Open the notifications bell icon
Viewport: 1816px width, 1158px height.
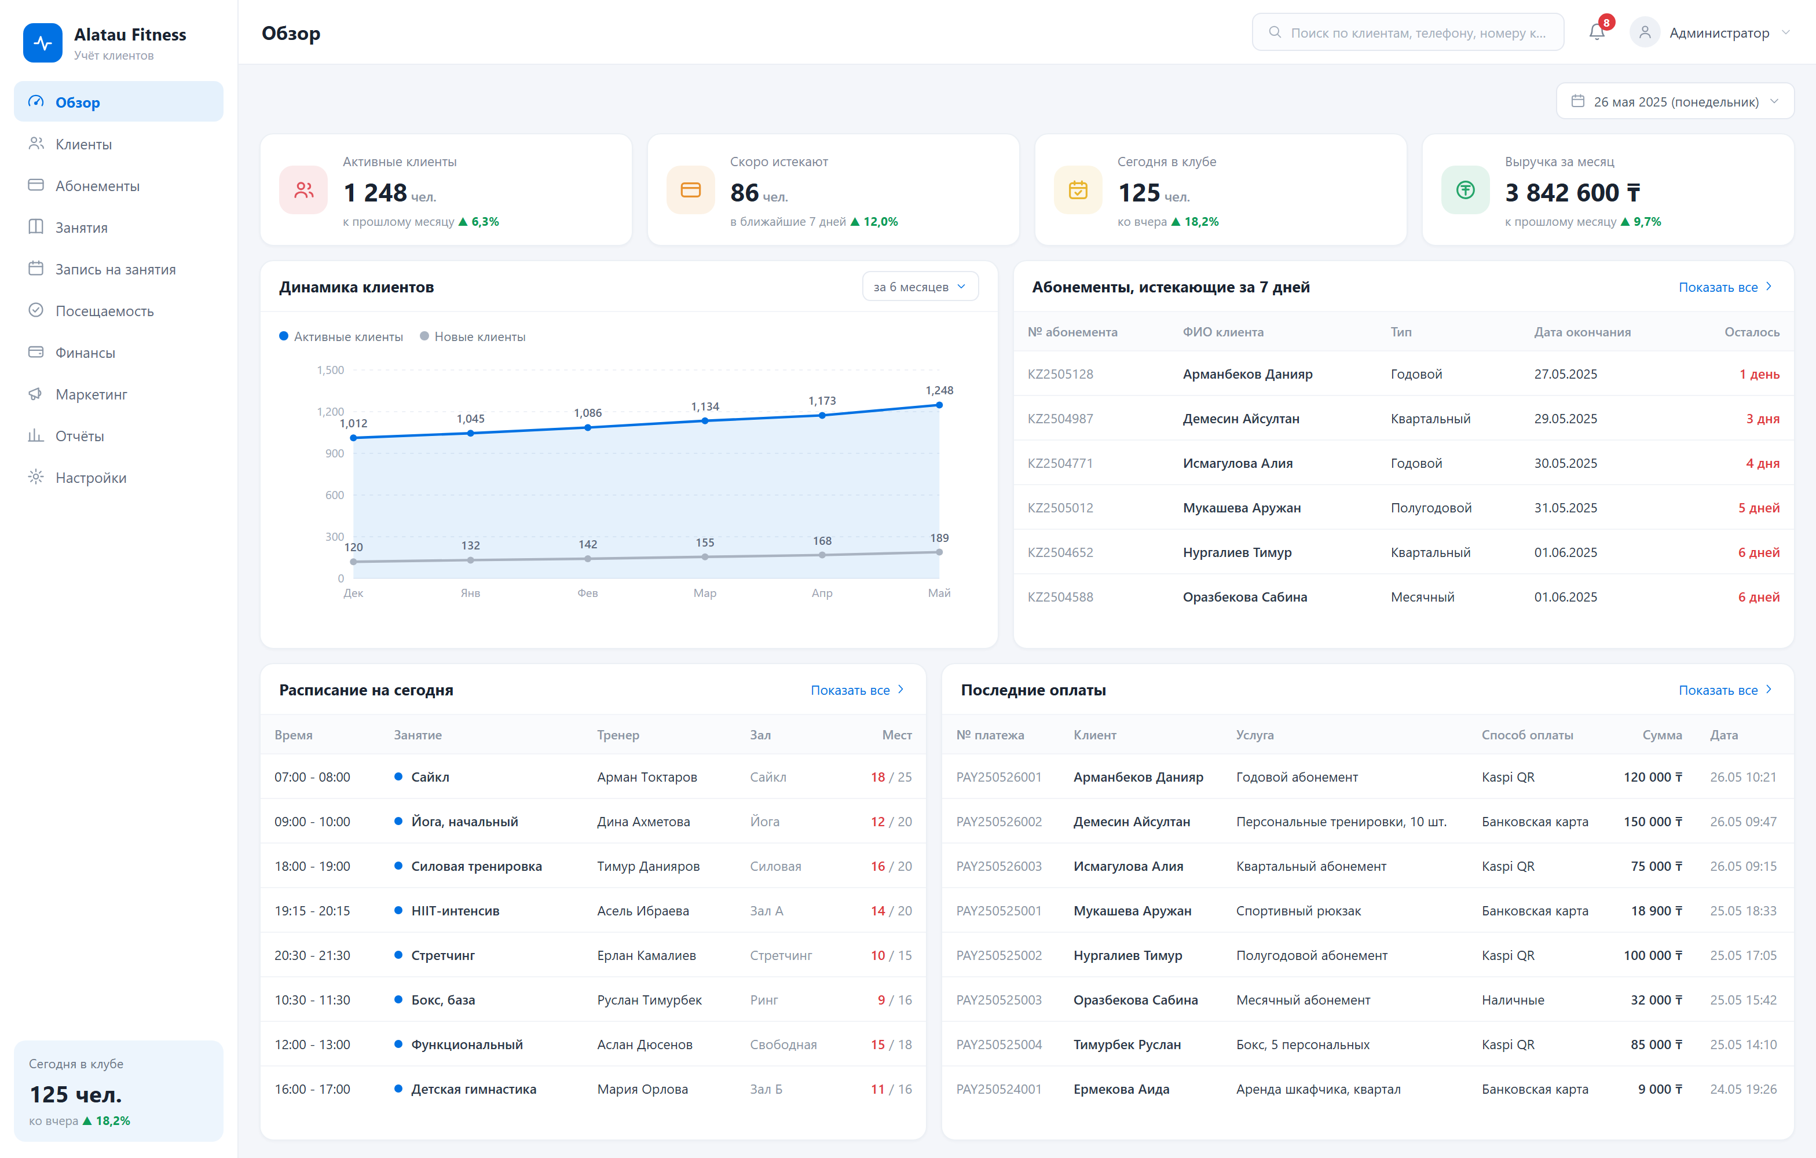(x=1597, y=32)
